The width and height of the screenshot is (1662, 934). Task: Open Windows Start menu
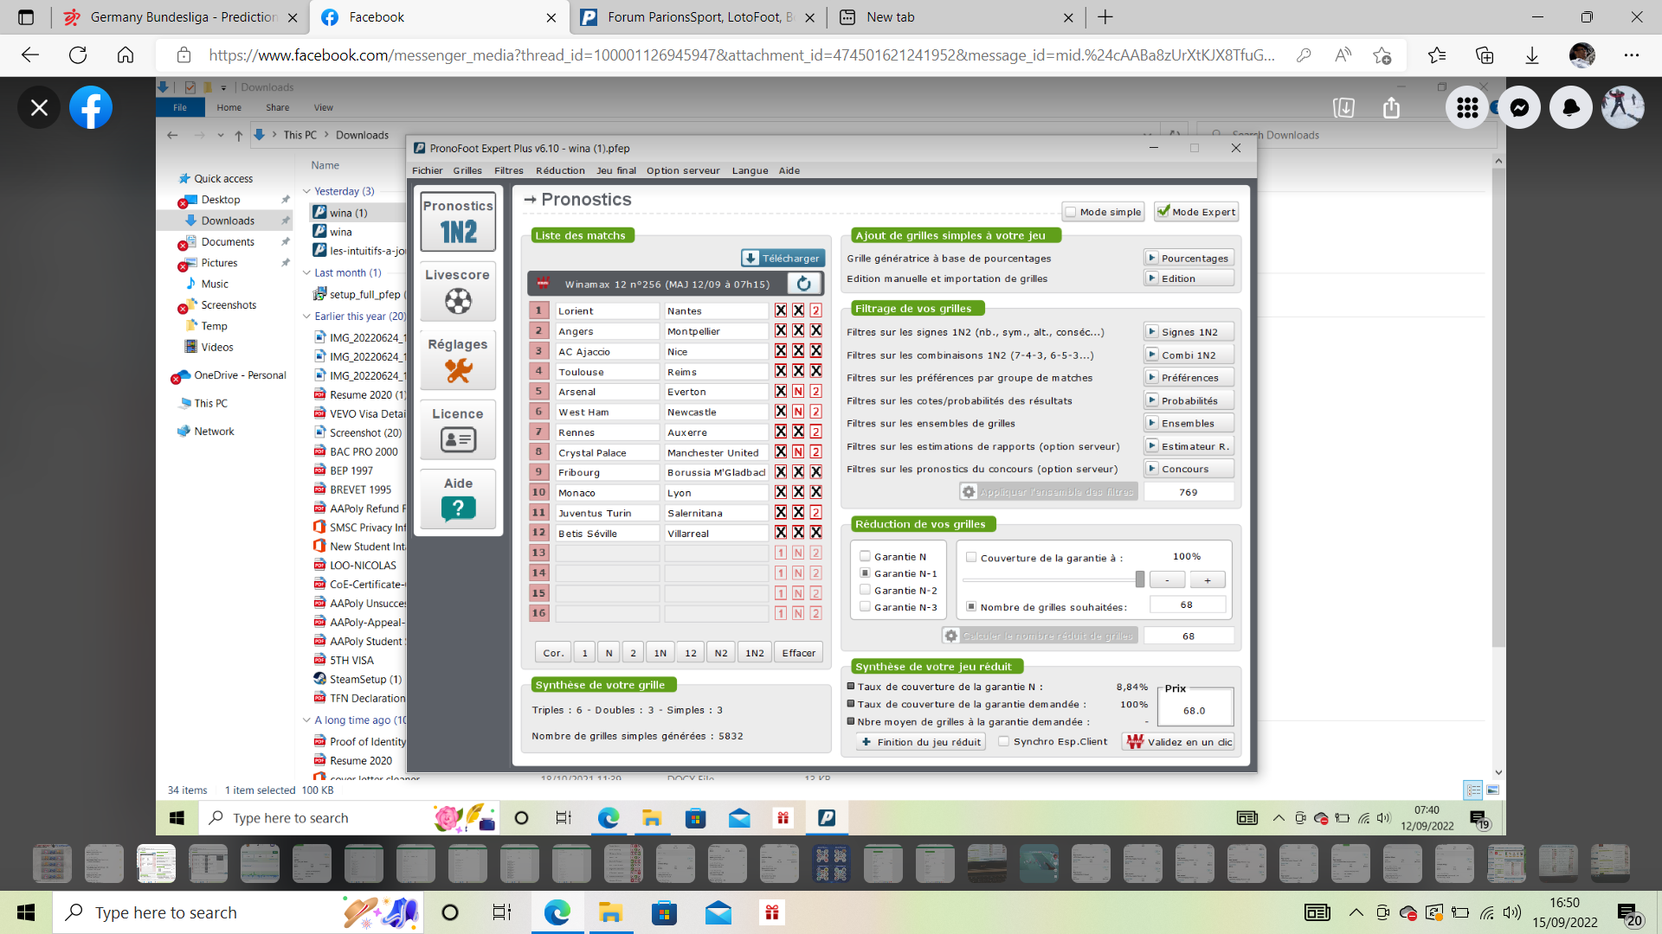coord(26,912)
